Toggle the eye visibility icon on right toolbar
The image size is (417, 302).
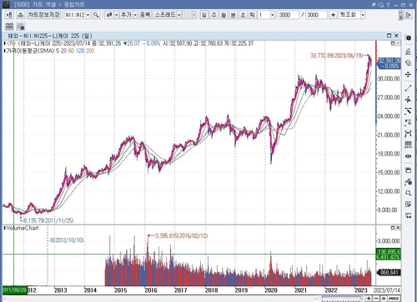pyautogui.click(x=408, y=156)
